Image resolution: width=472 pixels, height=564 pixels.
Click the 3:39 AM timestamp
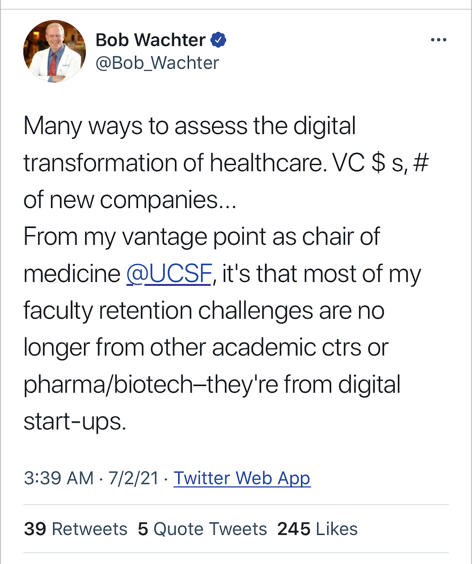[x=59, y=478]
